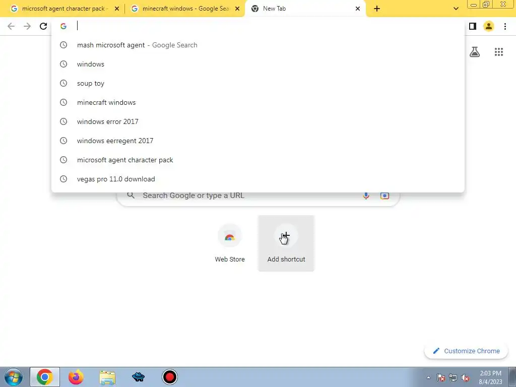Choose the mash microsoft agent suggestion
516x387 pixels.
pyautogui.click(x=258, y=45)
